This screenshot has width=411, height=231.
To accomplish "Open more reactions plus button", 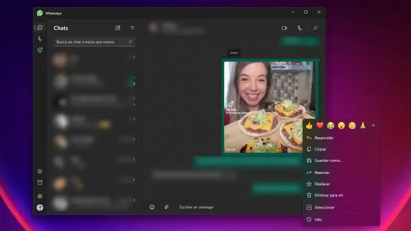I will tap(374, 126).
